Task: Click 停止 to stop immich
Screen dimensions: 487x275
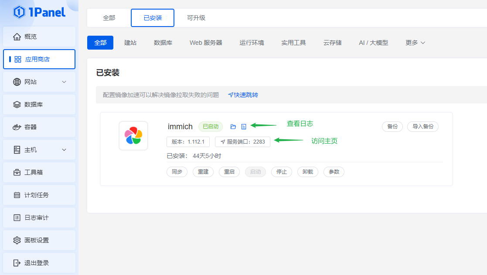Action: (282, 172)
